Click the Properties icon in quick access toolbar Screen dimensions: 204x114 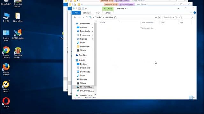tap(79, 9)
